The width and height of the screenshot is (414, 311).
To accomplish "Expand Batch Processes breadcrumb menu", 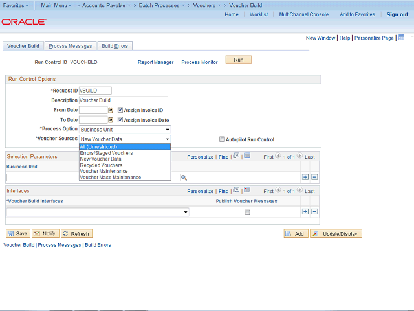I will click(x=162, y=5).
